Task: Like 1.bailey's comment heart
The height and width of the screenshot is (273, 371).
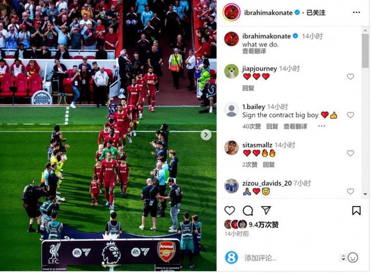Action: click(350, 115)
